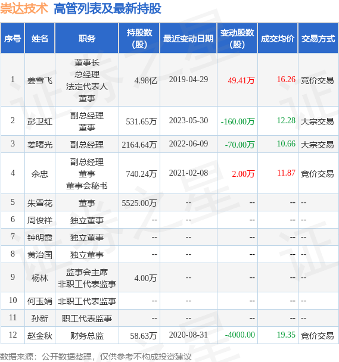Click the 法定代表人 position text
The image size is (339, 362).
click(87, 86)
